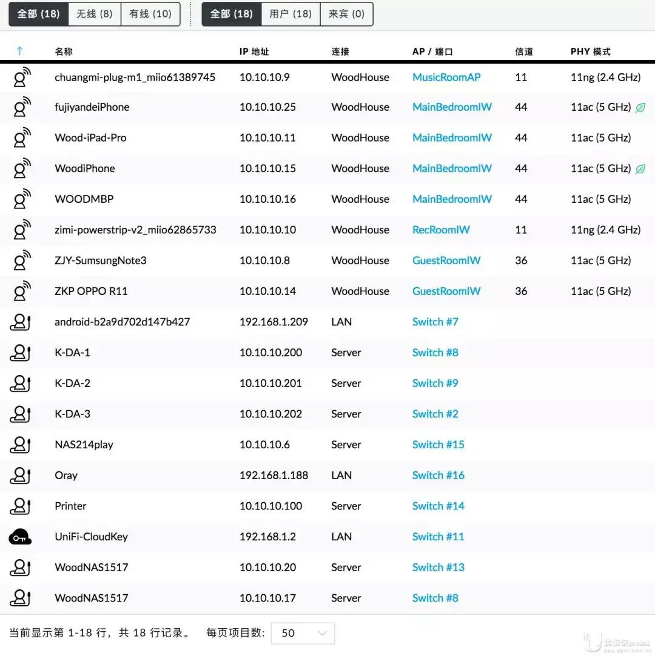Sort by the 名称 name column header

pyautogui.click(x=64, y=51)
